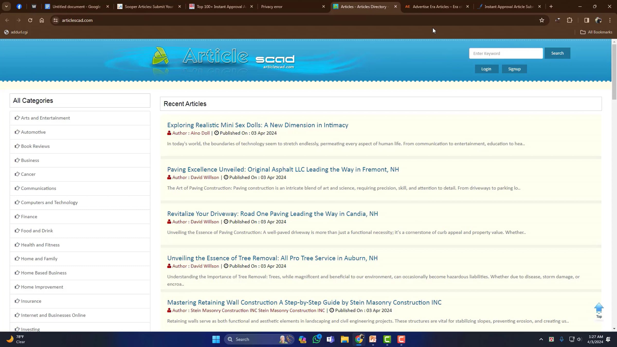Image resolution: width=617 pixels, height=347 pixels.
Task: Click the page's vertical scrollbar thumb
Action: 614,72
